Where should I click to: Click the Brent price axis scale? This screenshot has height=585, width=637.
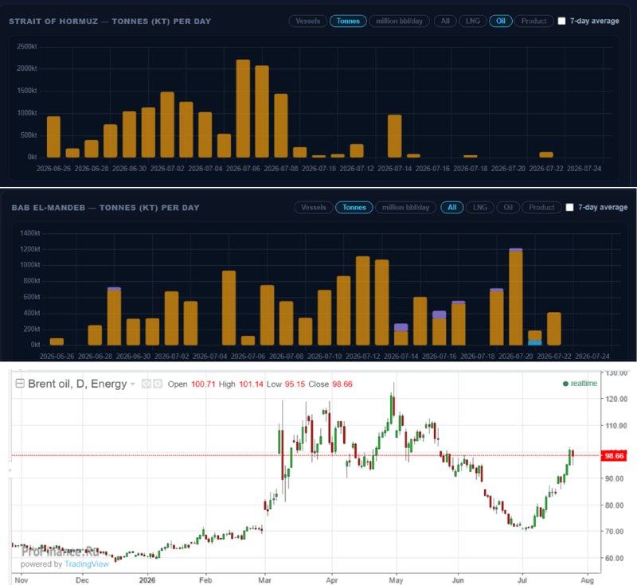[x=616, y=471]
